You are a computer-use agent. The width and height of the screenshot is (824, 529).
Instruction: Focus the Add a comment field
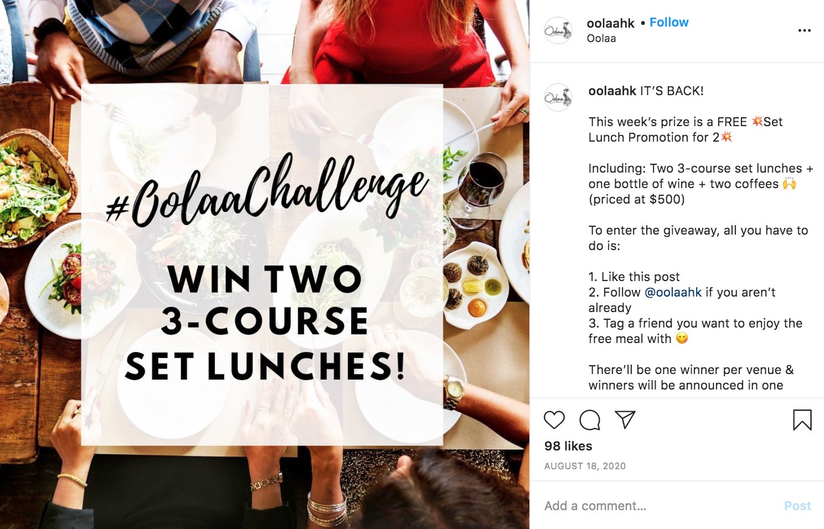click(x=659, y=506)
